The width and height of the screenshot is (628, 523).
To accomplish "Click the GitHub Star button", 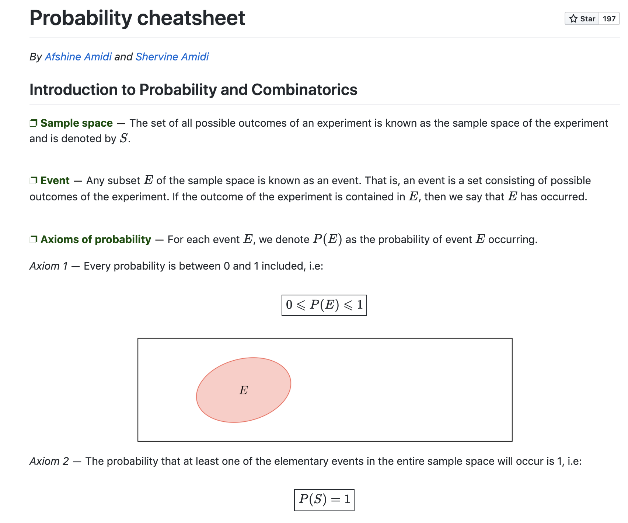I will pos(582,19).
